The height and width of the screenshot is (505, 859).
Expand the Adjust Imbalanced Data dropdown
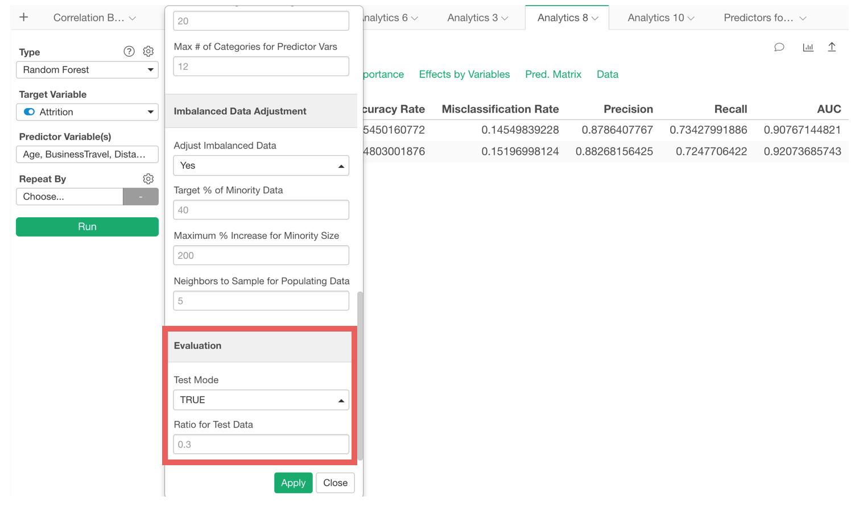tap(261, 165)
